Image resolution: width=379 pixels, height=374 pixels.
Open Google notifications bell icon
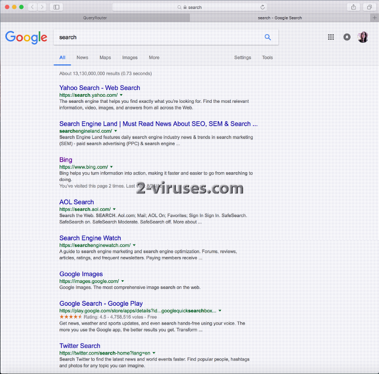[x=347, y=37]
